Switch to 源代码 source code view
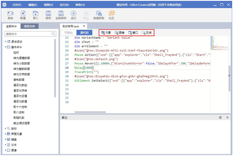Image resolution: width=233 pixels, height=156 pixels. point(84,33)
